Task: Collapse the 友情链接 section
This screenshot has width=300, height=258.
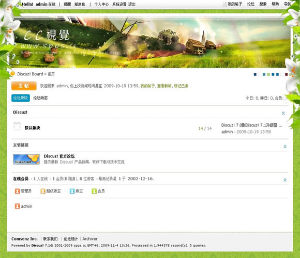Action: point(285,147)
